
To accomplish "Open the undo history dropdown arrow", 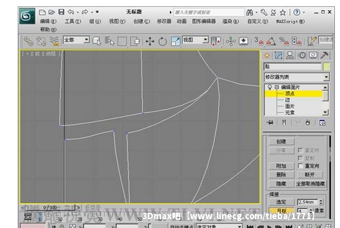I will tap(77, 12).
